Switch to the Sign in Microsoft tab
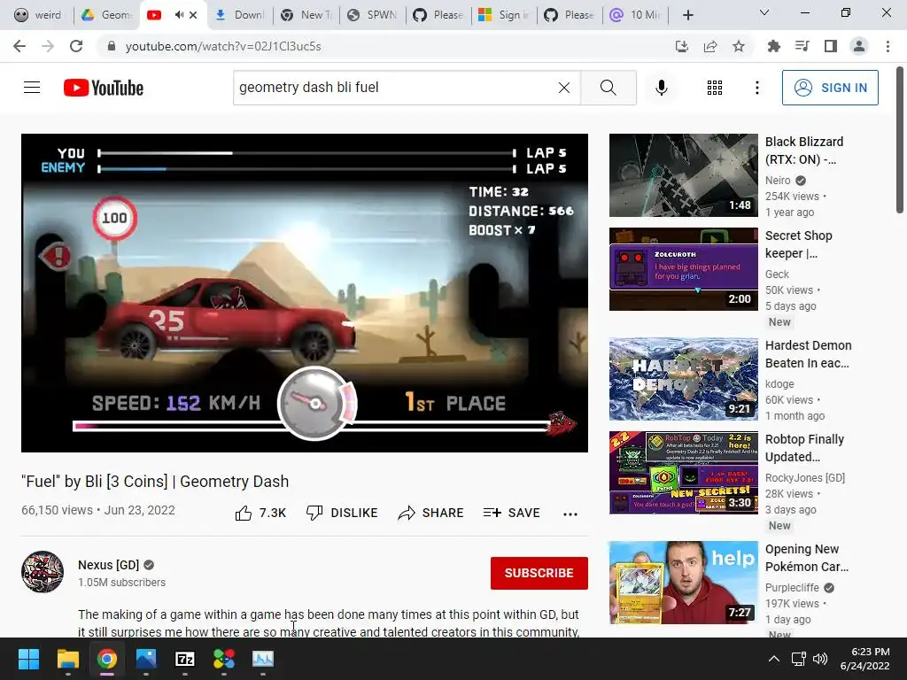This screenshot has height=680, width=907. click(x=504, y=15)
